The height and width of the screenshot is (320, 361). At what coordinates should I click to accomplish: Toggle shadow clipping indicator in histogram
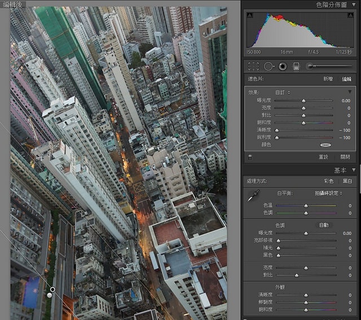(x=249, y=15)
